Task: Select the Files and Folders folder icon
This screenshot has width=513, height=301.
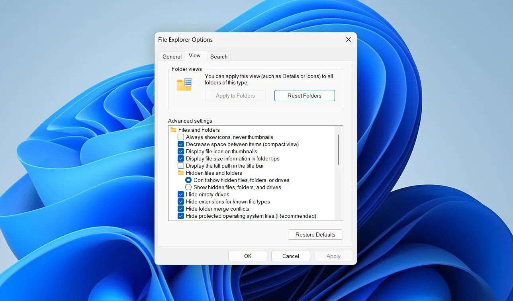Action: click(174, 130)
